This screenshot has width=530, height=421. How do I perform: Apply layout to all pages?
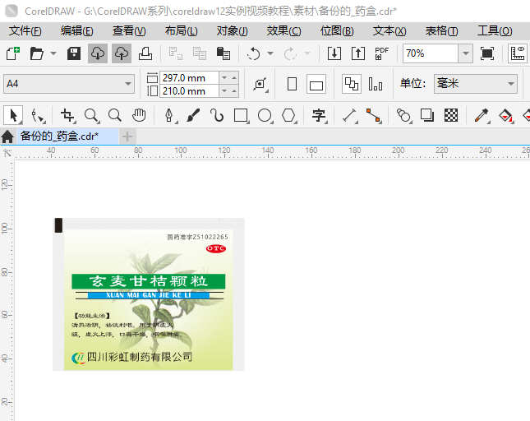pyautogui.click(x=352, y=84)
